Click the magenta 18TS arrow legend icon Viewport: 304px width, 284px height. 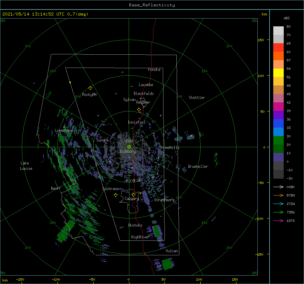278,221
